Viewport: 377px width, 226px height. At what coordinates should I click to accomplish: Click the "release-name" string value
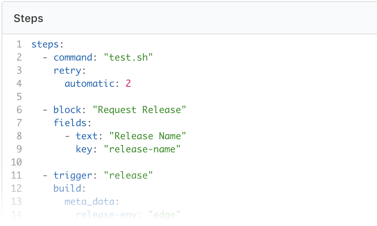(142, 149)
